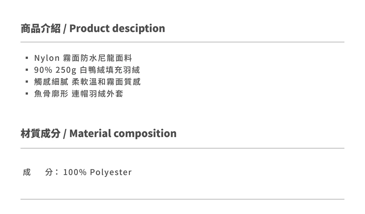Click the bullet marker before "90% 250g"

coord(27,70)
